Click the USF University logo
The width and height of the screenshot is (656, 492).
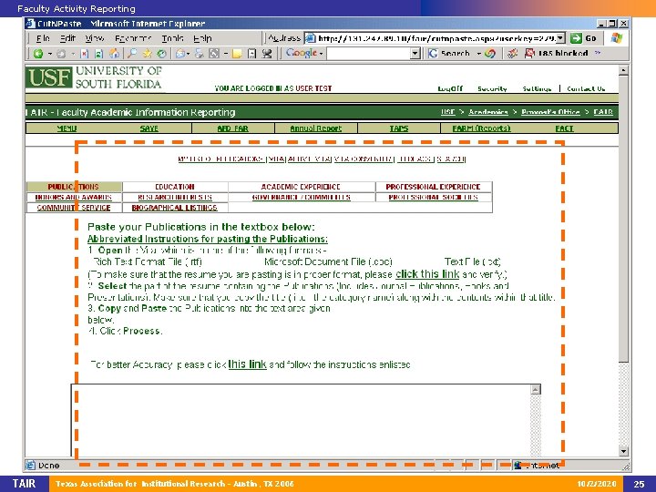click(95, 77)
